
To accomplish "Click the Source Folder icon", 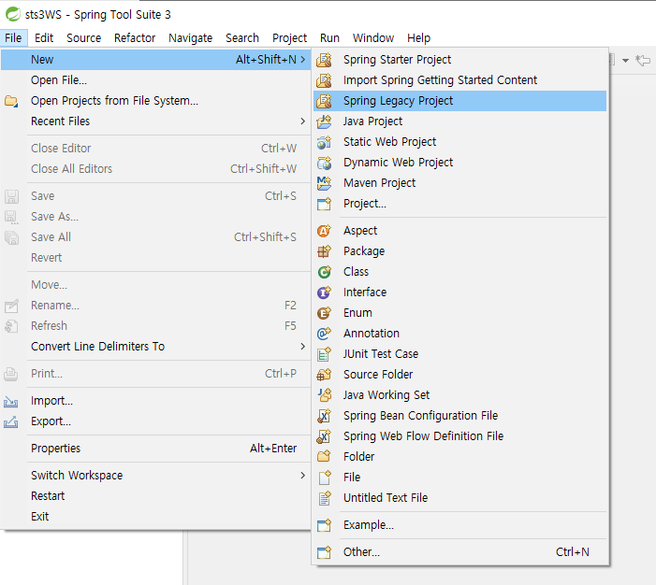I will tap(324, 375).
